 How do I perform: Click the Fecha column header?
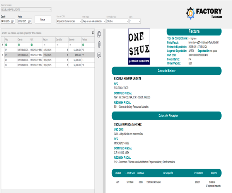tap(48, 39)
